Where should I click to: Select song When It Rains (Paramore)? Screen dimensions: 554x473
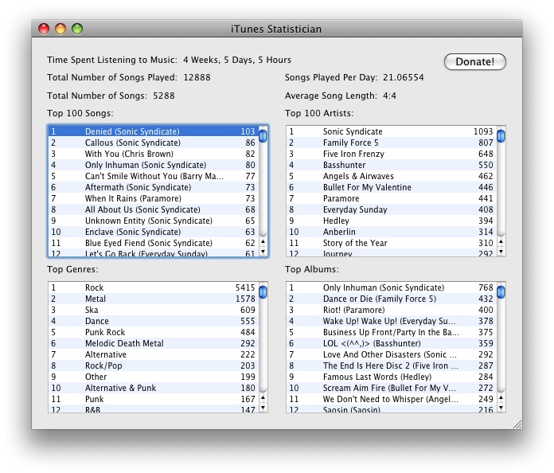click(x=154, y=198)
